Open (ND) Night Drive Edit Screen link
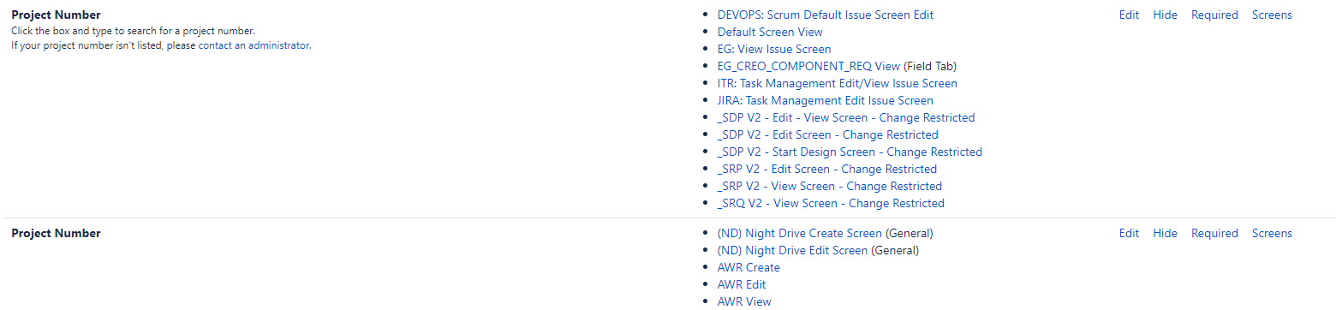Screen dimensions: 1336x310 [x=793, y=250]
